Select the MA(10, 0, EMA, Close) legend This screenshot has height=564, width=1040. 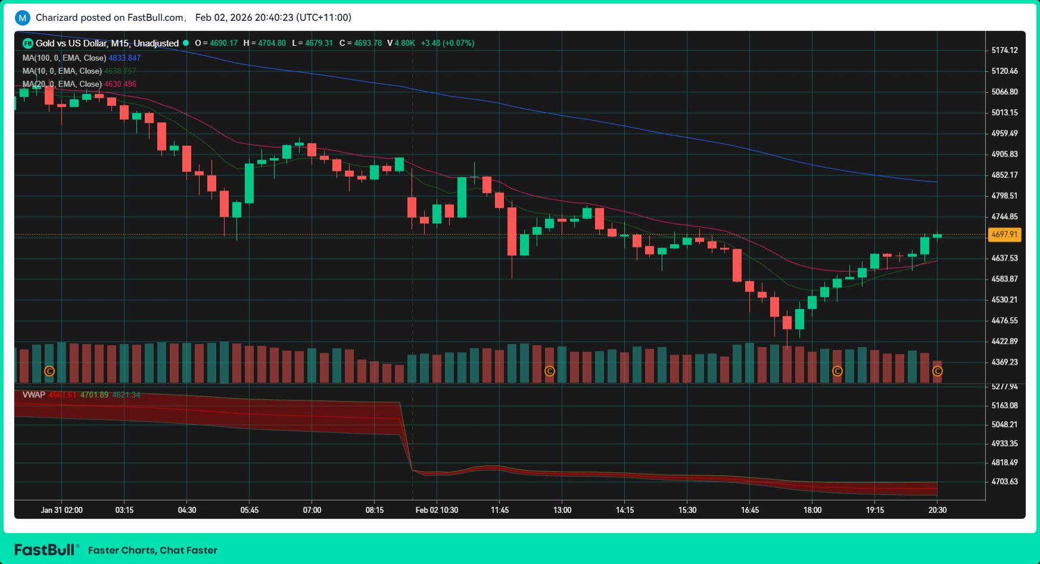pos(62,71)
